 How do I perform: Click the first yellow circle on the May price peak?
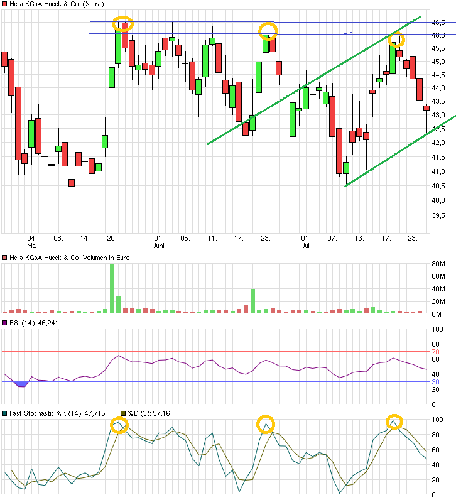pos(123,24)
